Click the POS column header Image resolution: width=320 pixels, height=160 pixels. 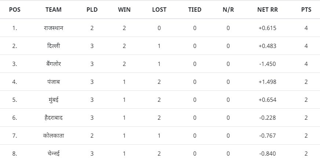tap(15, 10)
